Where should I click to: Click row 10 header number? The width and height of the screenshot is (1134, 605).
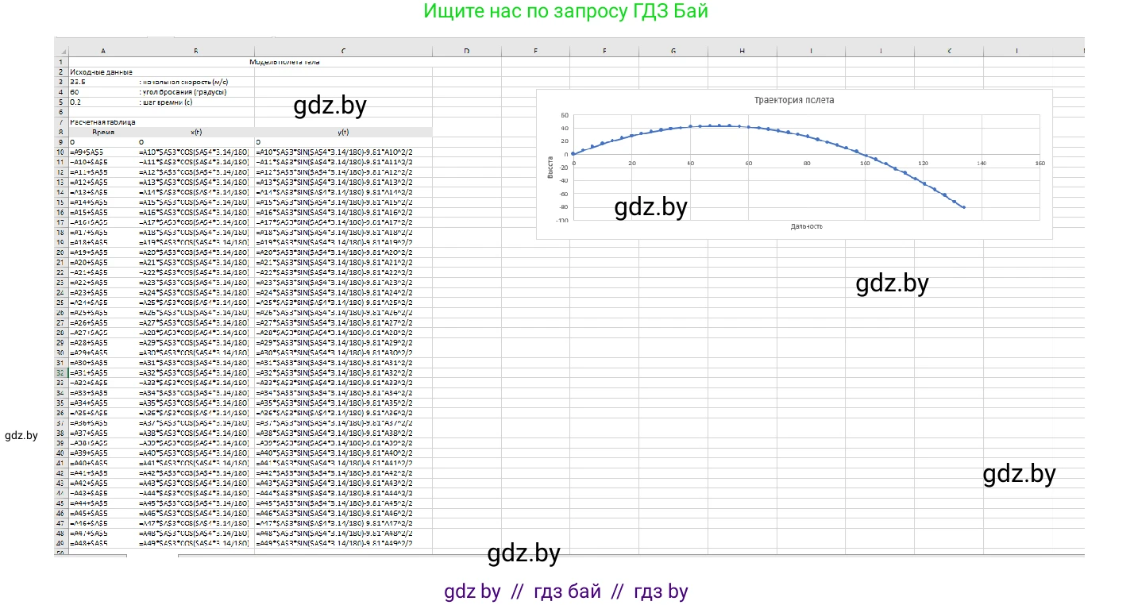60,152
